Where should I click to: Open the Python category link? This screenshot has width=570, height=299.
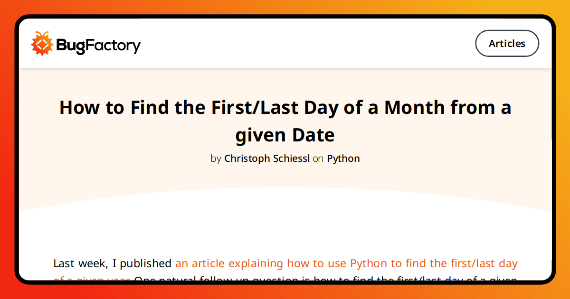pos(343,159)
